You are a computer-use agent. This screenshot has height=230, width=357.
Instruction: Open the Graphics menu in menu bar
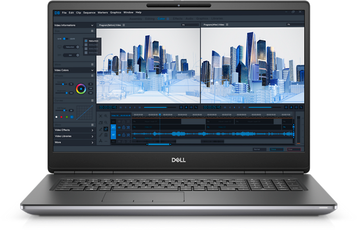(x=116, y=13)
